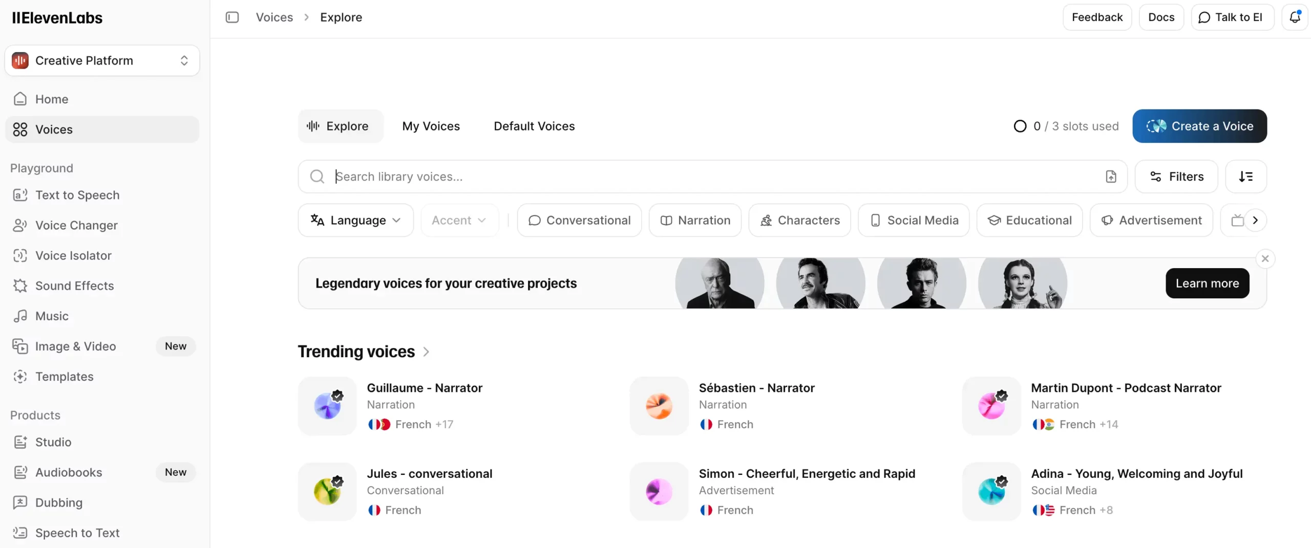Viewport: 1311px width, 548px height.
Task: Switch to the My Voices tab
Action: pyautogui.click(x=431, y=126)
